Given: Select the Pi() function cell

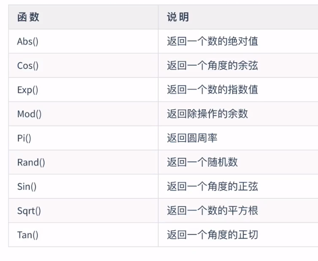Looking at the screenshot, I should [24, 138].
